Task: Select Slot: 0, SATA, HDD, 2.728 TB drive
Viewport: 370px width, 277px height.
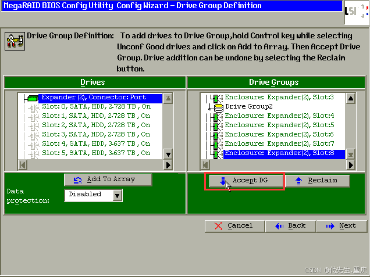Action: pos(96,106)
